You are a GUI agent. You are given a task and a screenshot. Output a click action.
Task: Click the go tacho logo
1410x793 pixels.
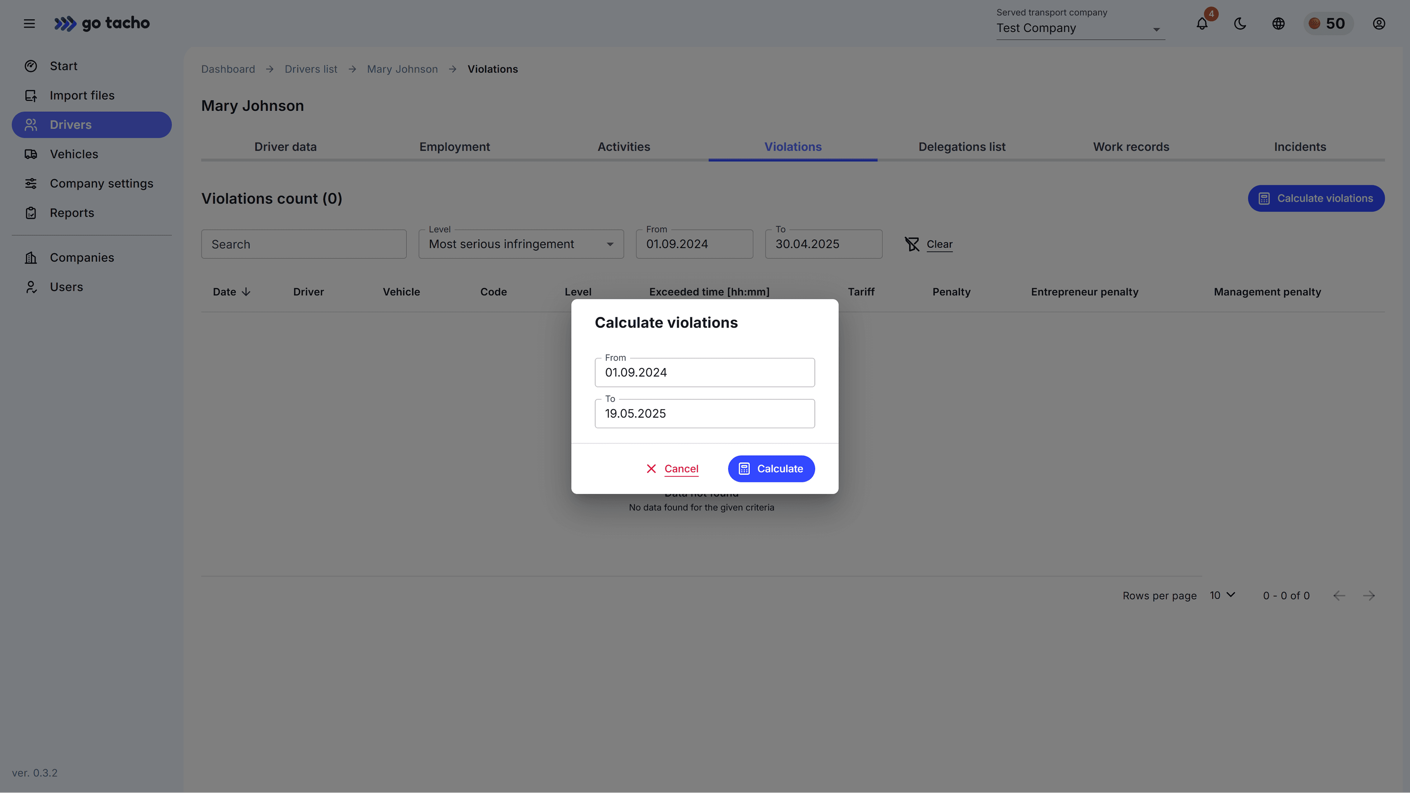pos(102,23)
